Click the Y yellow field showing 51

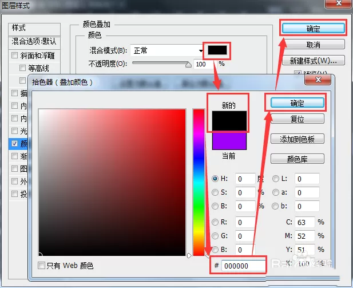[x=305, y=250]
